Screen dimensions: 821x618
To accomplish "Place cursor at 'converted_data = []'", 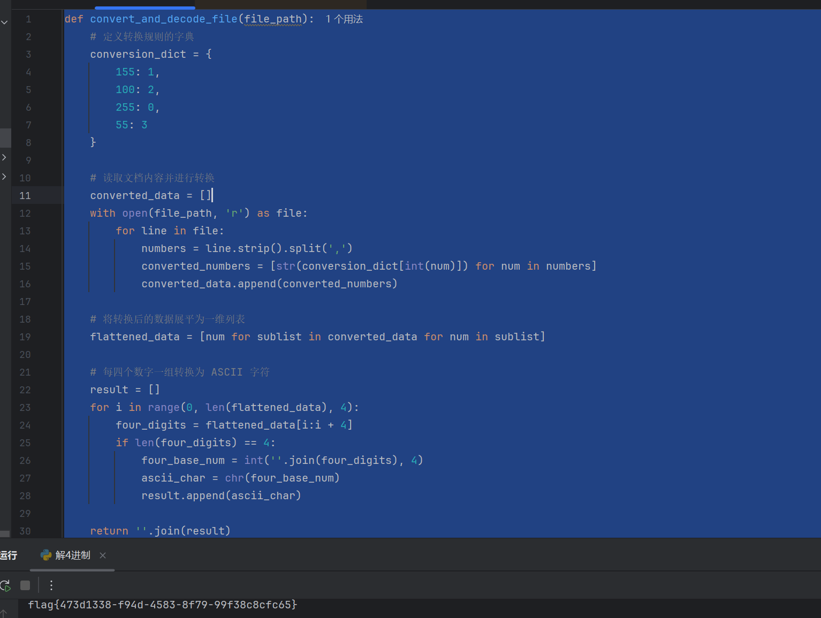I will coord(151,195).
